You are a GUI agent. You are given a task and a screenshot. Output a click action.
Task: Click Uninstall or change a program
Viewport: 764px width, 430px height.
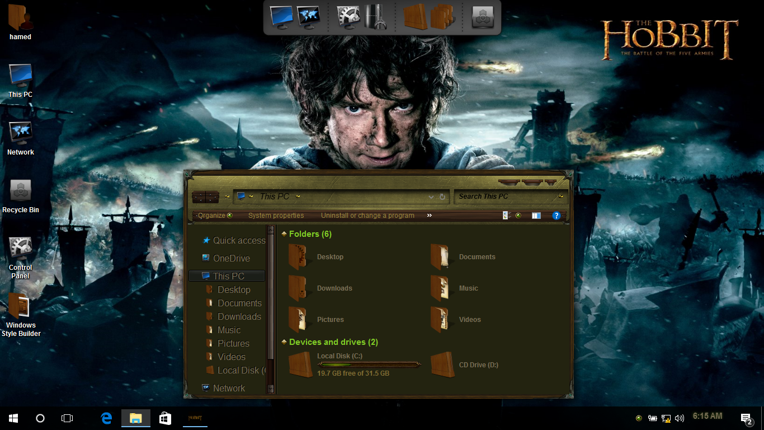point(367,216)
